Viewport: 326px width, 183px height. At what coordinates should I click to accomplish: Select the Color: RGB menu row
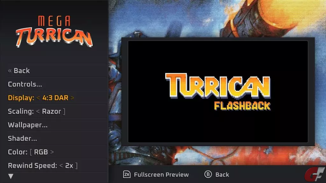[57, 152]
